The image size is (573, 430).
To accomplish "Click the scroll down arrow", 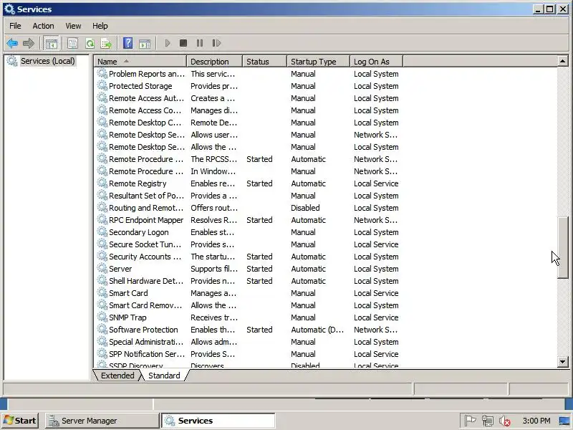I will [x=563, y=362].
